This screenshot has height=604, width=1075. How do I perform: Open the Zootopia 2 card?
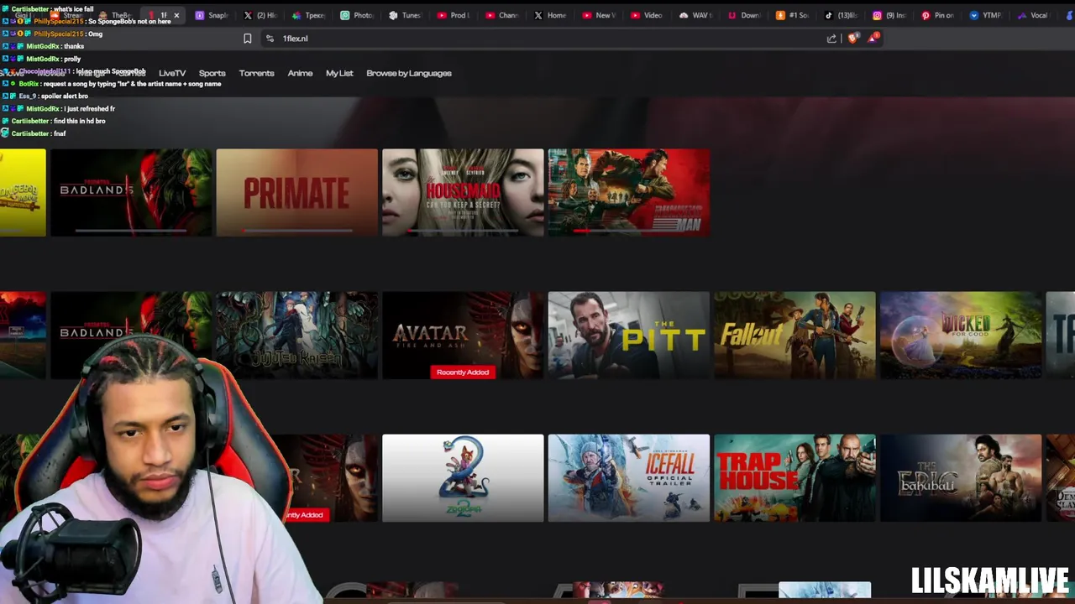[x=463, y=477]
